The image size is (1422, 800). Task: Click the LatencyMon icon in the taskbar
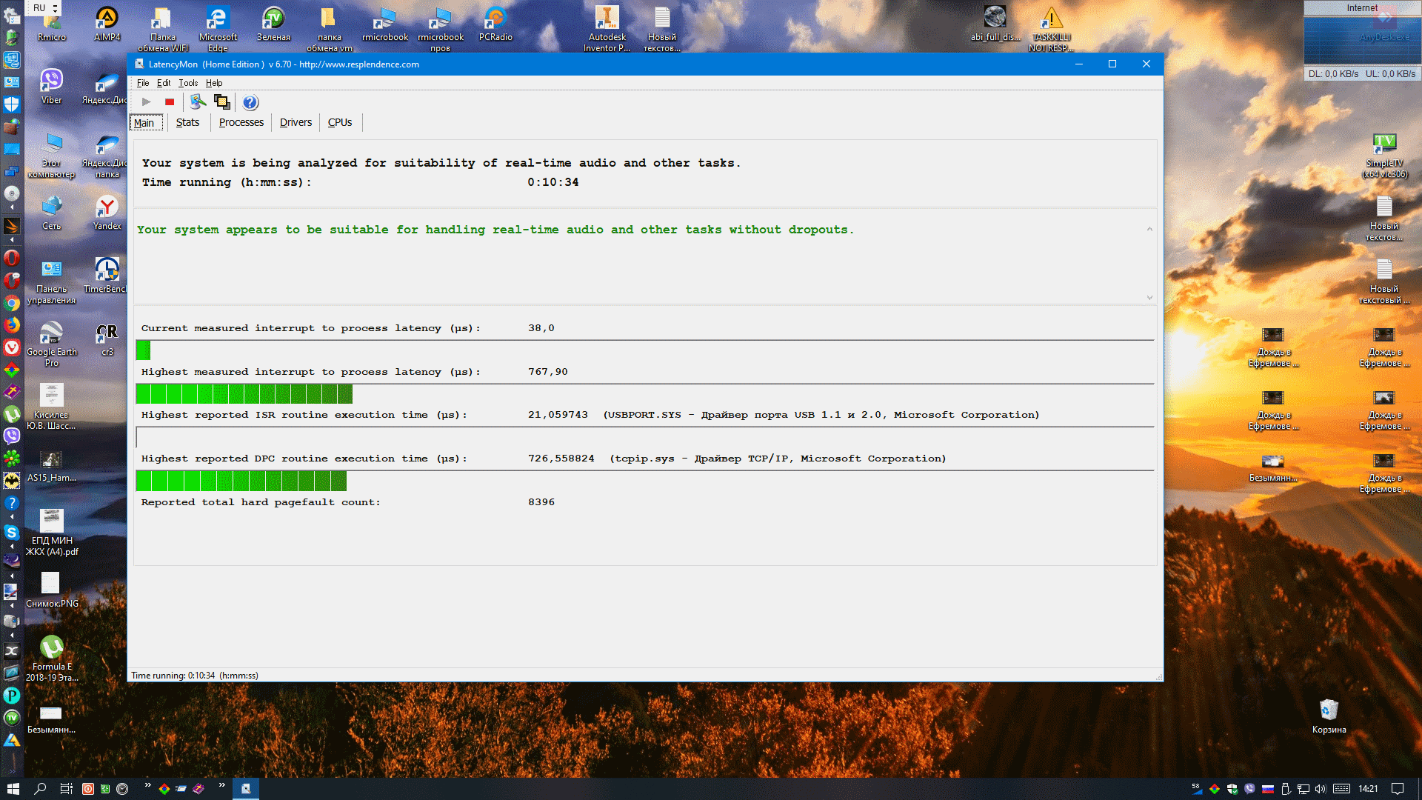coord(246,789)
